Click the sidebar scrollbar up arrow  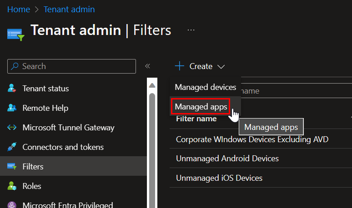point(152,84)
